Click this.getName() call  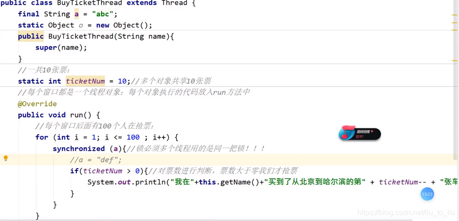pyautogui.click(x=229, y=182)
